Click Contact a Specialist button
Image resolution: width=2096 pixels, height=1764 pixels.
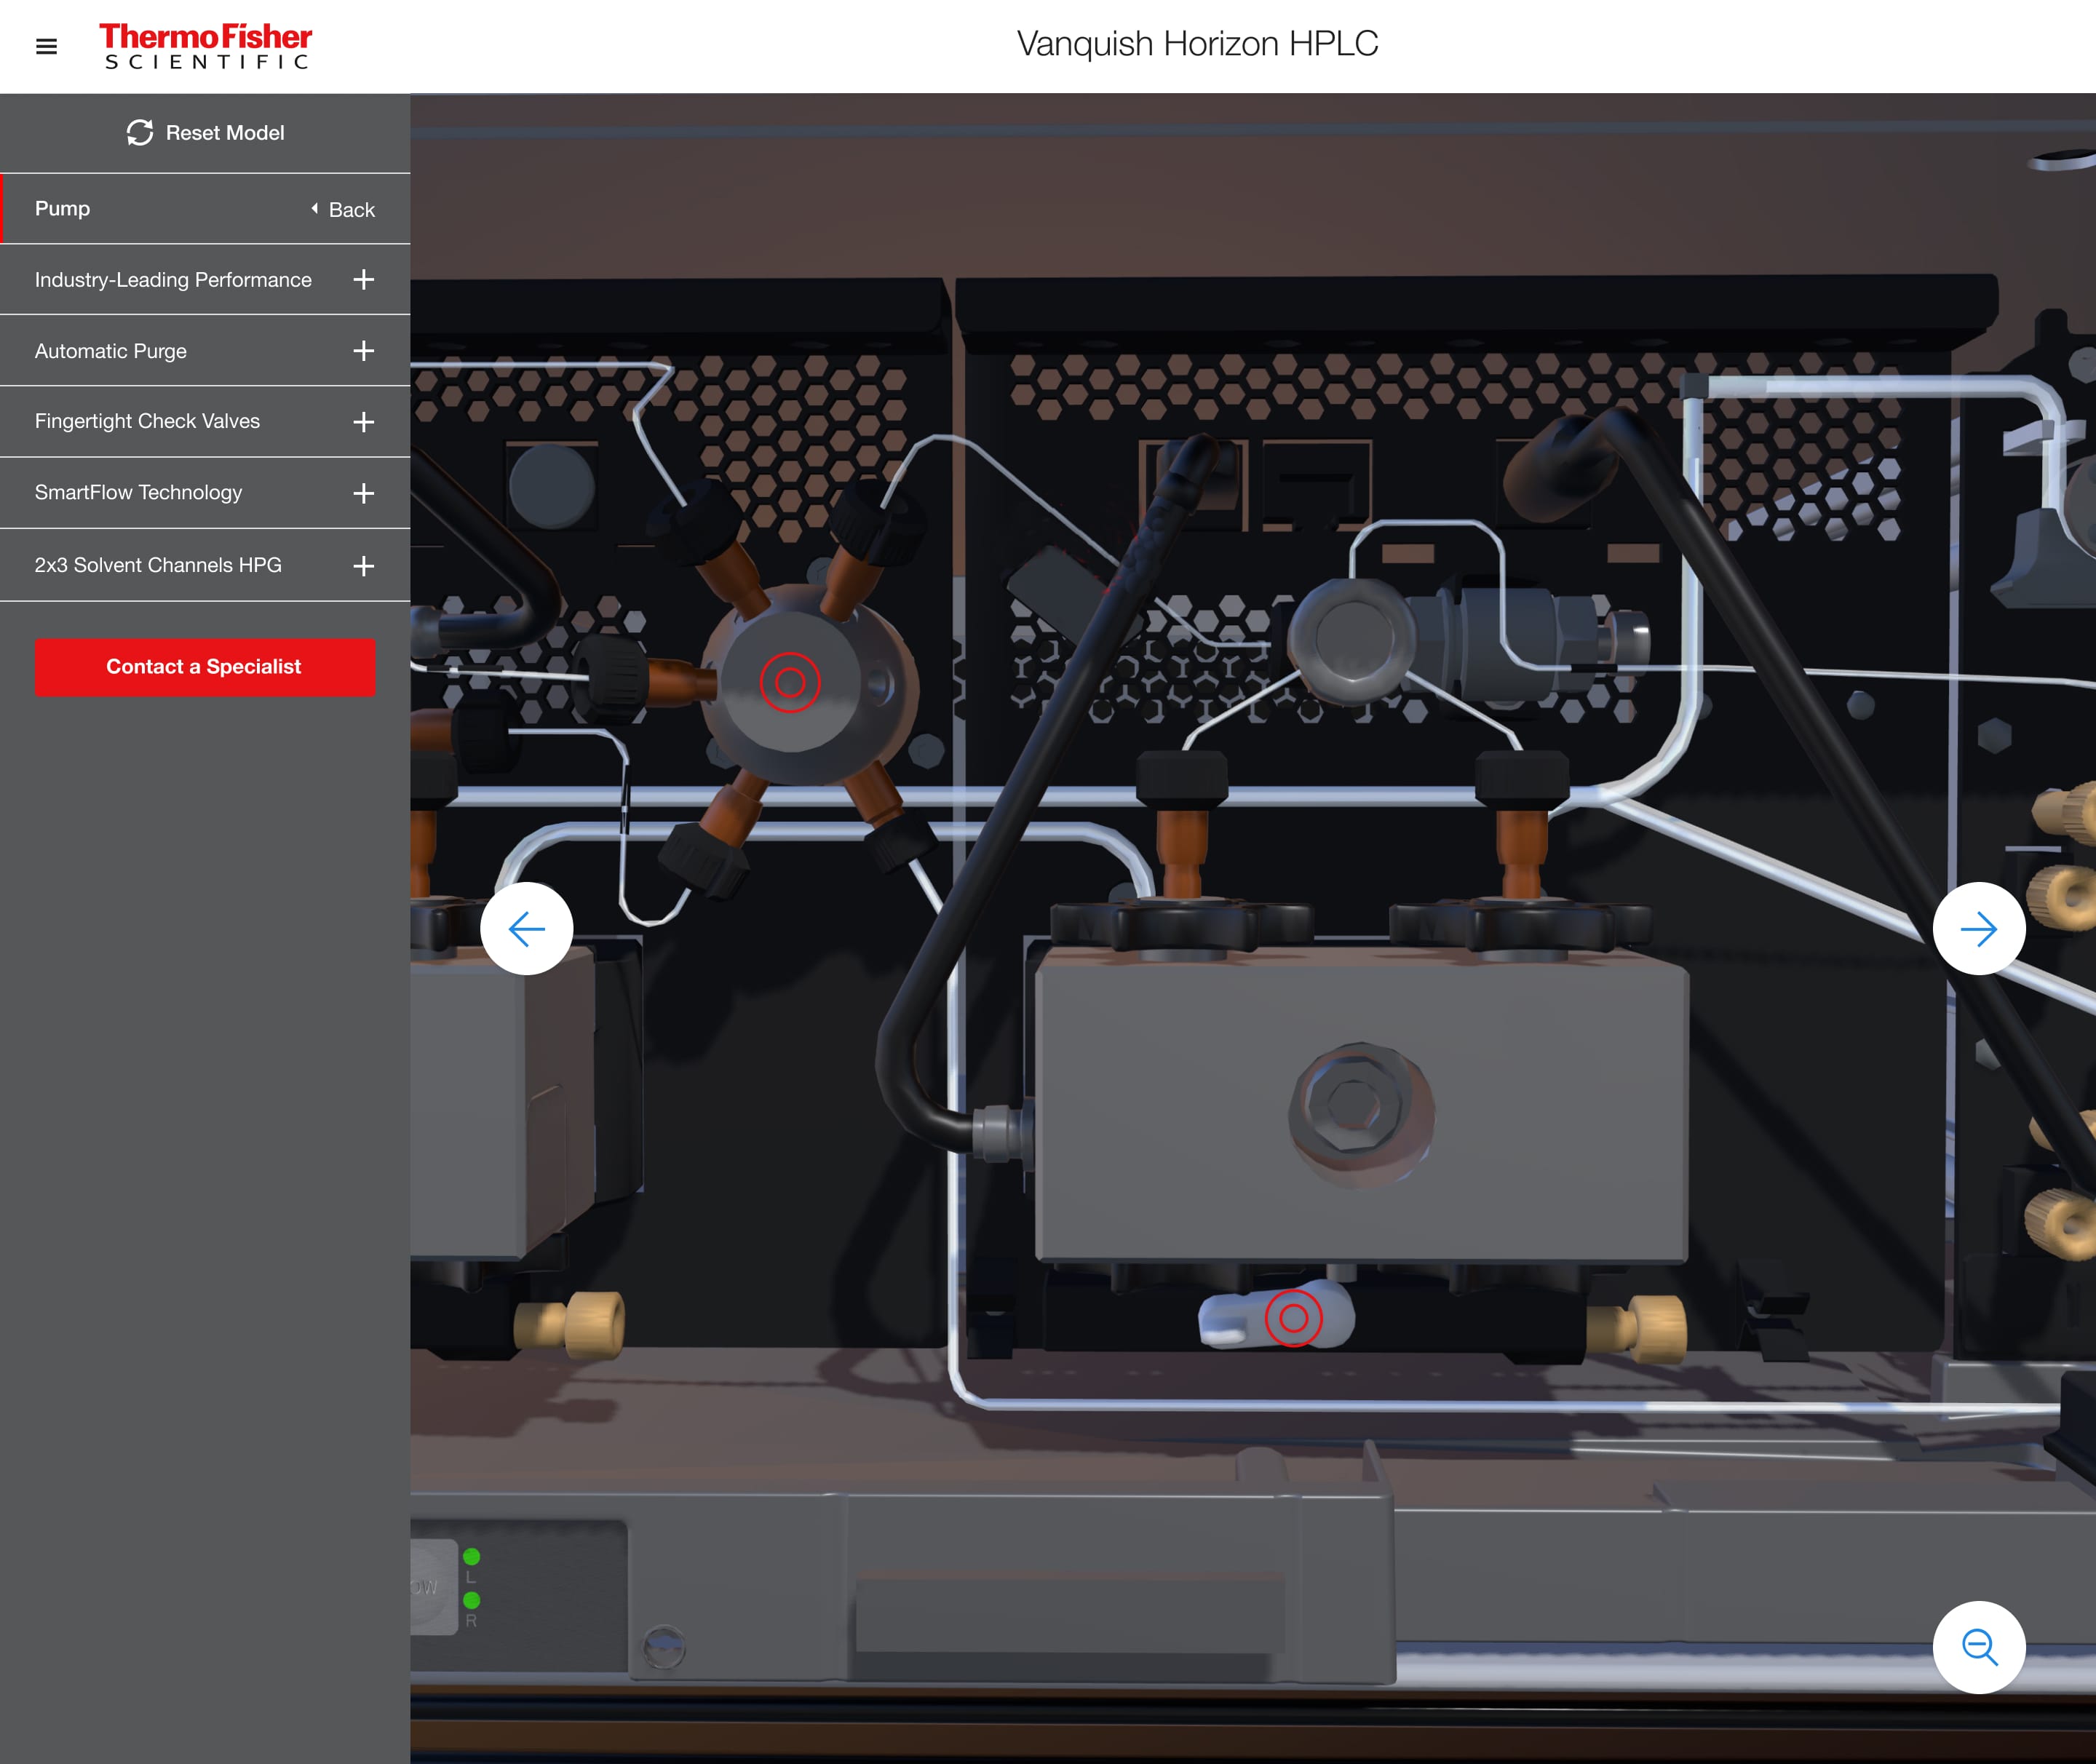click(203, 667)
